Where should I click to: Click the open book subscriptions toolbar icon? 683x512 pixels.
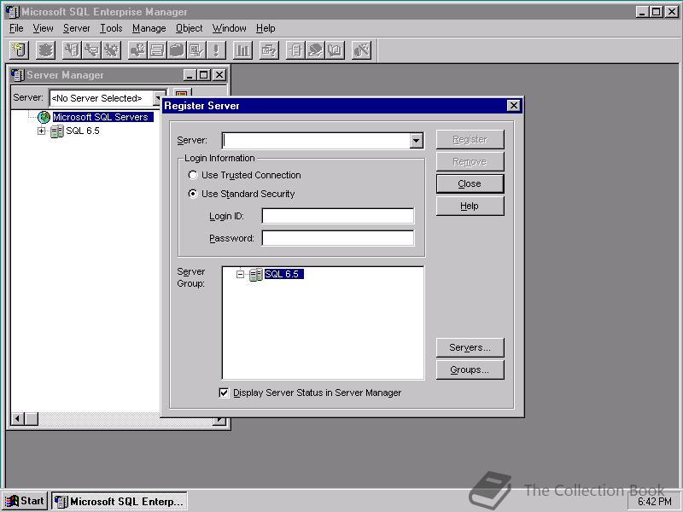335,50
